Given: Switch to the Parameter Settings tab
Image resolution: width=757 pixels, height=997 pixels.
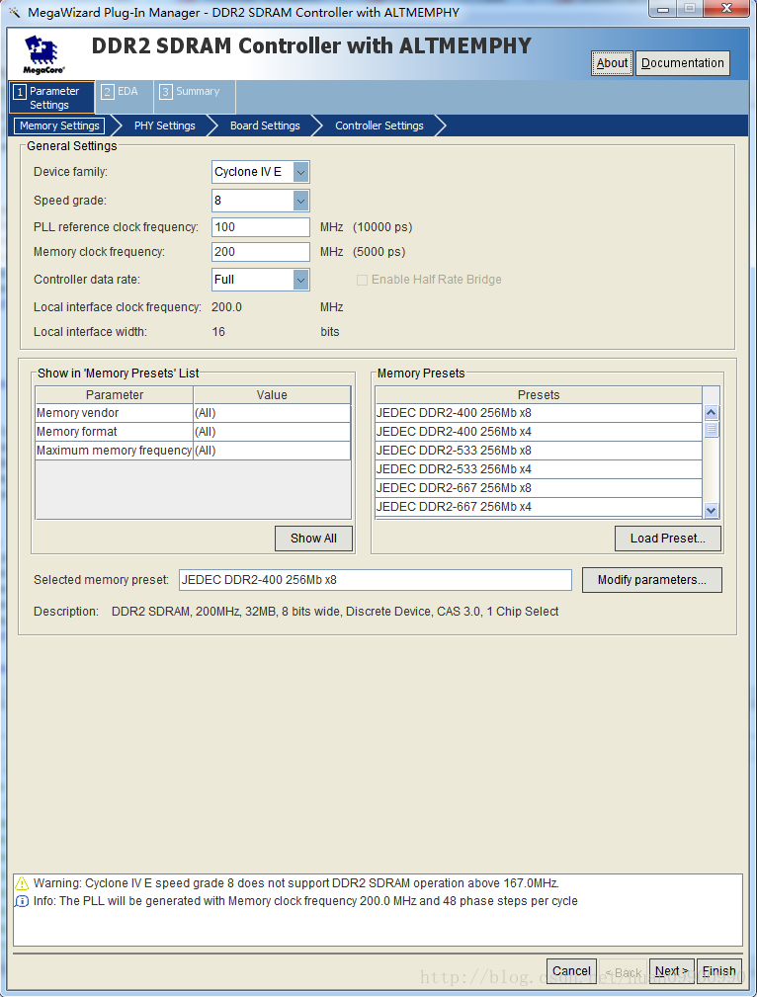Looking at the screenshot, I should pyautogui.click(x=51, y=97).
